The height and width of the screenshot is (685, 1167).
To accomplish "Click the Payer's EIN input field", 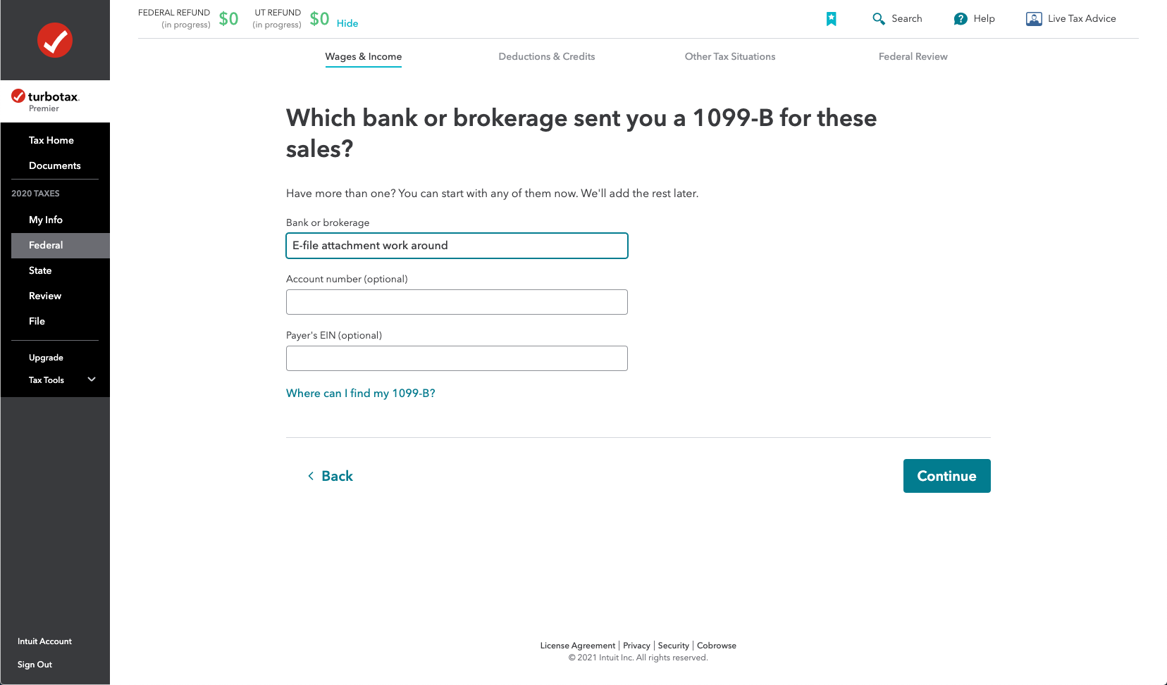I will [457, 358].
